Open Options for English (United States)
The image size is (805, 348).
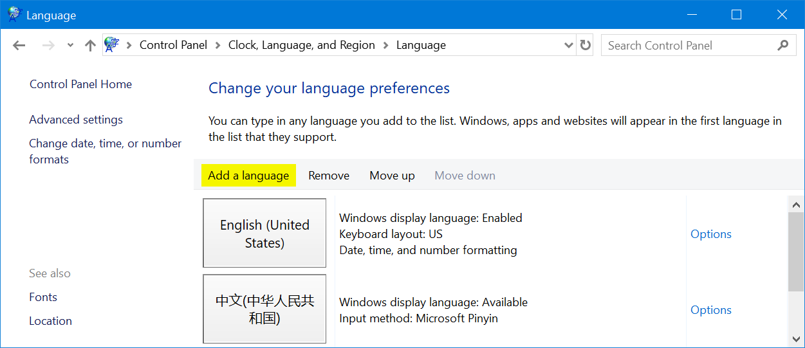[x=710, y=234]
